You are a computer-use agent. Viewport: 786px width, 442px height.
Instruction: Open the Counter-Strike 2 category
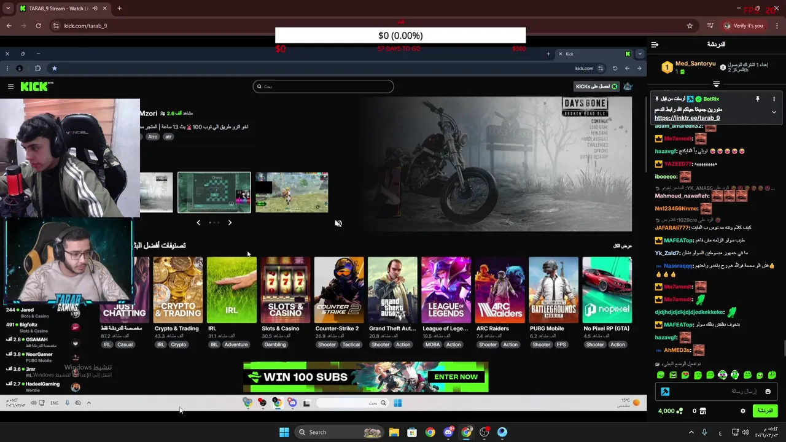click(339, 290)
